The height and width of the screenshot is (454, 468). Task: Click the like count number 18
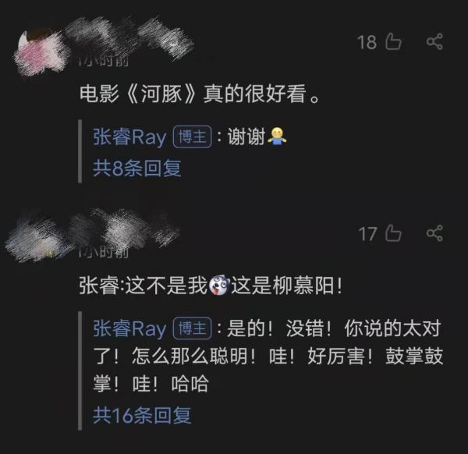367,42
